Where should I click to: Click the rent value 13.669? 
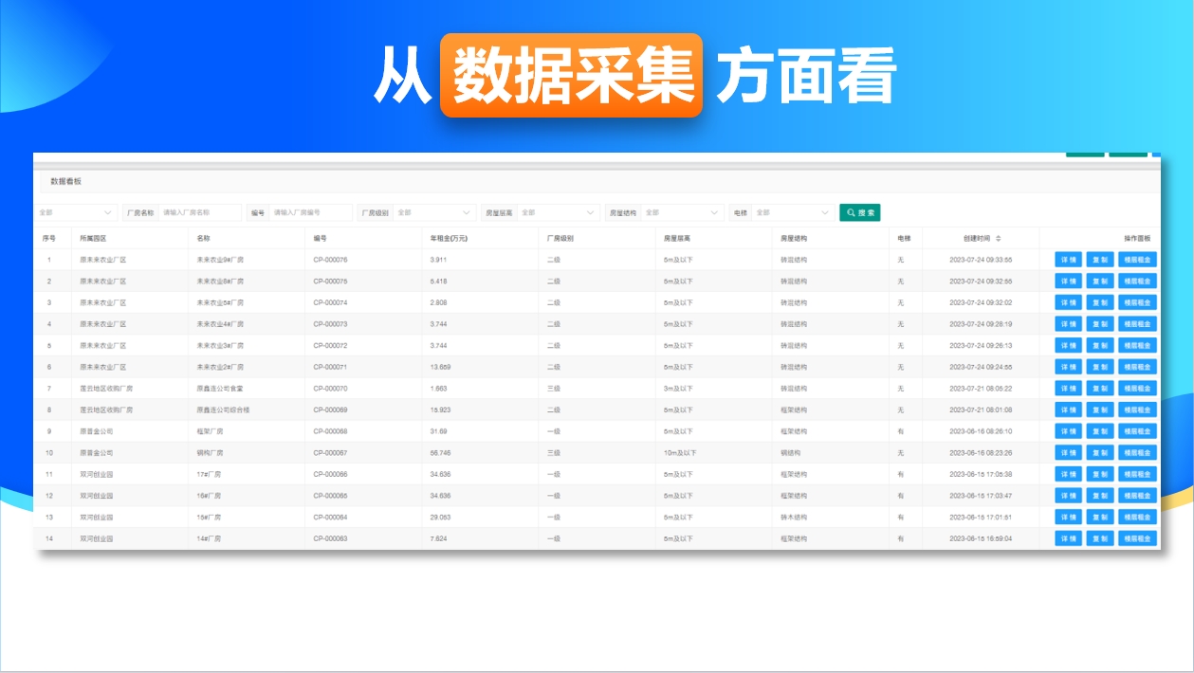(x=440, y=367)
